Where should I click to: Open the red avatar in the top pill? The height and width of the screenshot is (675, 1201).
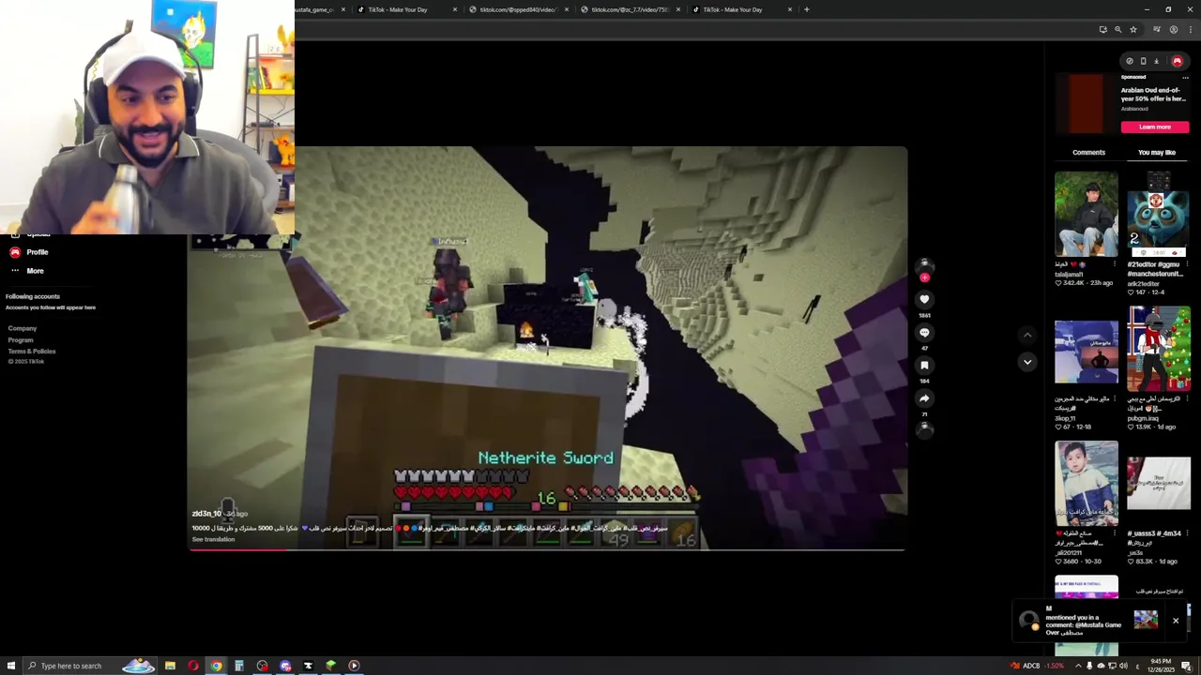(x=1178, y=61)
